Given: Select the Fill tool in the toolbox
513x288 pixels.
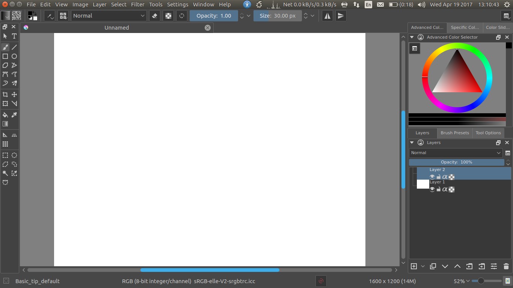Looking at the screenshot, I should pyautogui.click(x=5, y=114).
